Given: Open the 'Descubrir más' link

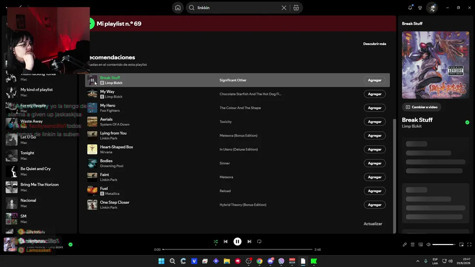Looking at the screenshot, I should tap(374, 44).
